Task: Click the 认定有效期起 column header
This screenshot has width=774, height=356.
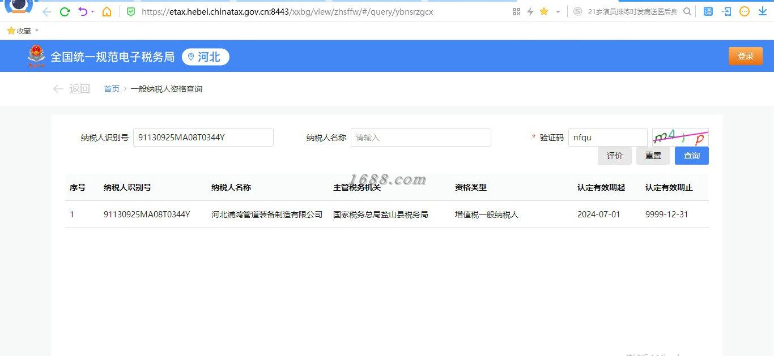Action: (x=601, y=187)
